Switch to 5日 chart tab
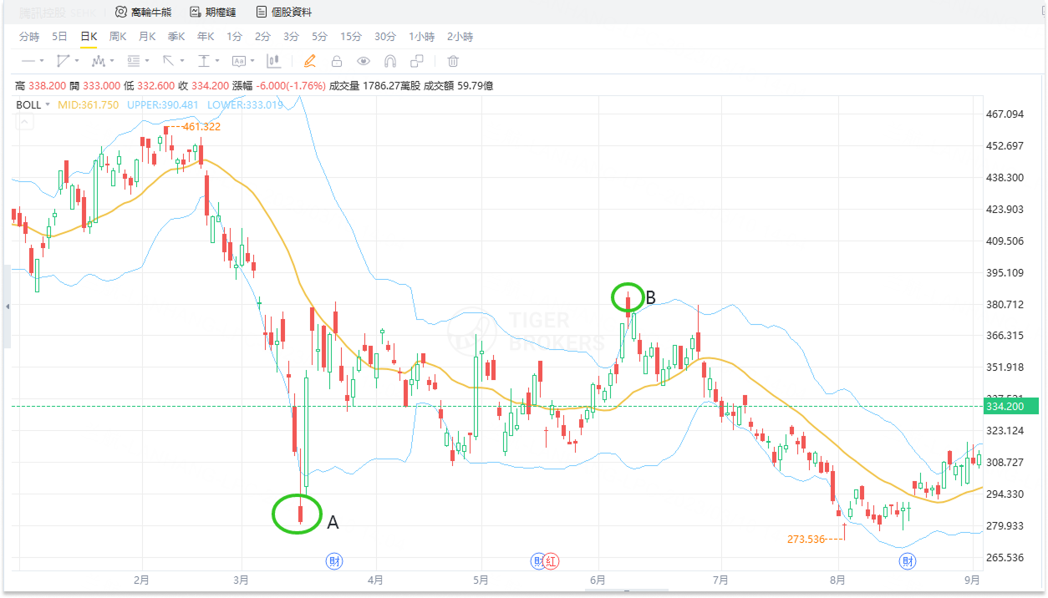 [x=59, y=37]
